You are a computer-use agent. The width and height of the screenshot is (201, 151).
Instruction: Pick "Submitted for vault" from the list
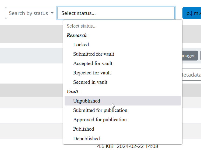94,54
